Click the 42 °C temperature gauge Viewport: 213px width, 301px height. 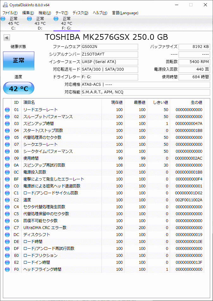[x=18, y=88]
